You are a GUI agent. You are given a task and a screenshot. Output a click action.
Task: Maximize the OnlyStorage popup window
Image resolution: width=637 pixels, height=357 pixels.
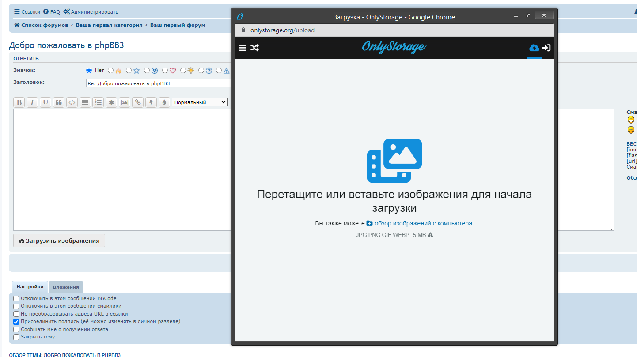click(x=528, y=15)
